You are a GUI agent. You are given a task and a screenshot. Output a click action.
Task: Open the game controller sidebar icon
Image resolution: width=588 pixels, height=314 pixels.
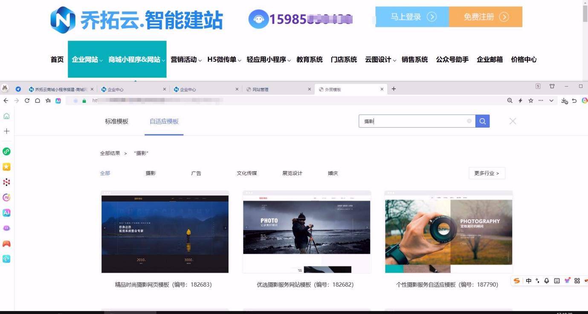tap(6, 244)
